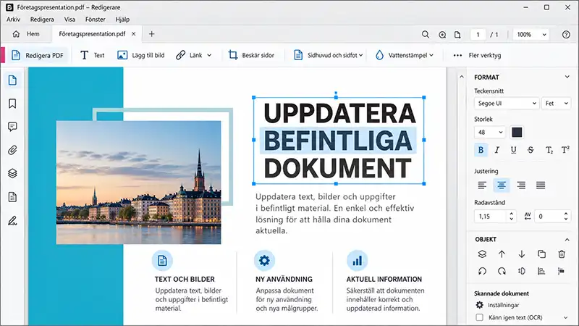Open the Visa menu

69,20
